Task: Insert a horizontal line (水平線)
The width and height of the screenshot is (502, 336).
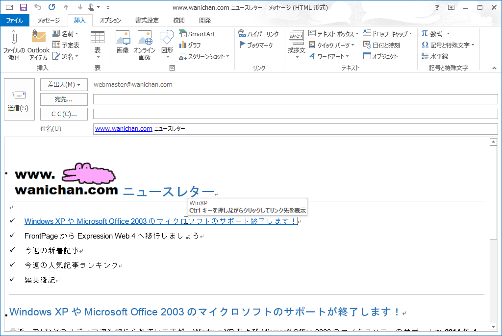Action: click(x=435, y=56)
